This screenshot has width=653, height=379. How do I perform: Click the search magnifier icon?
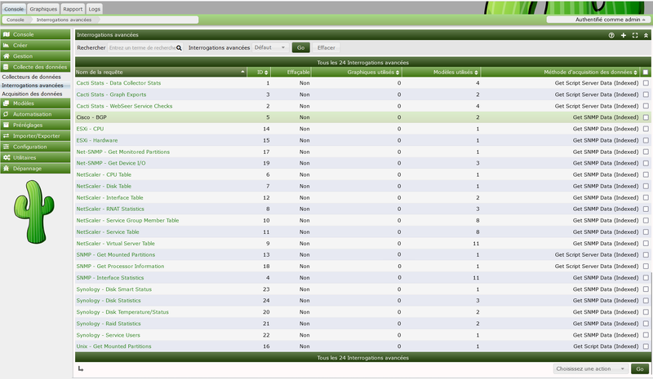coord(179,48)
